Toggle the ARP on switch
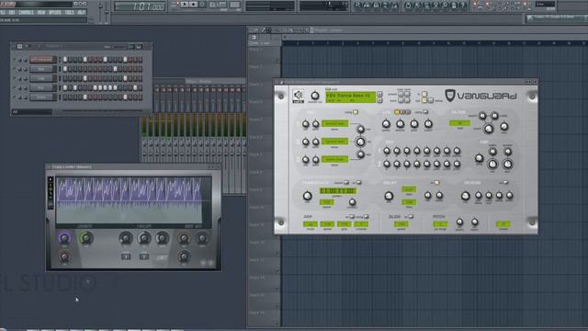 click(351, 217)
